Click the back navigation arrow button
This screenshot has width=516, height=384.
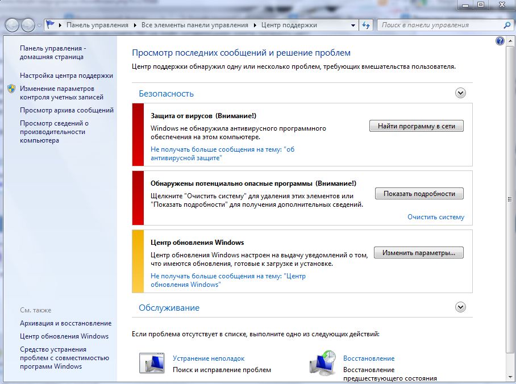click(13, 25)
